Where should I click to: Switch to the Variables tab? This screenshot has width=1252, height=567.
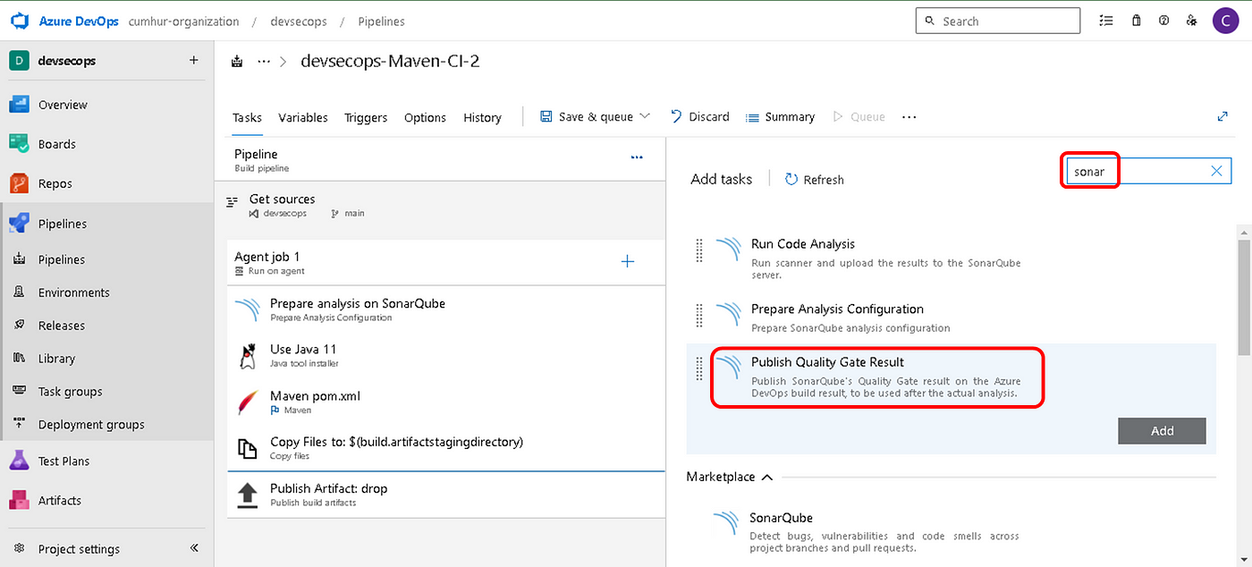click(x=303, y=117)
